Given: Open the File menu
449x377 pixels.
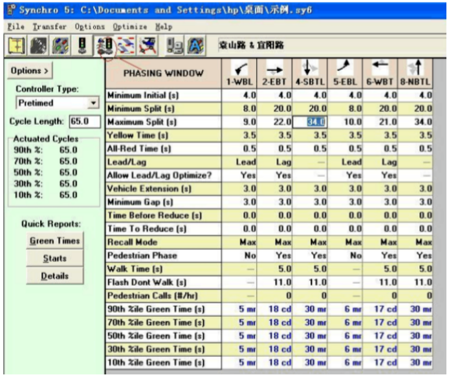Looking at the screenshot, I should point(16,27).
